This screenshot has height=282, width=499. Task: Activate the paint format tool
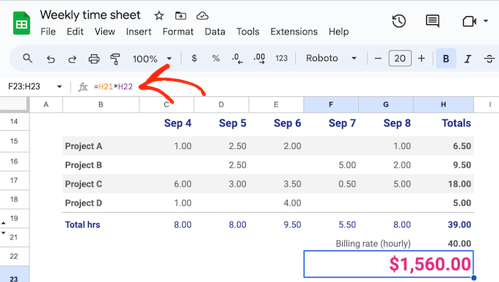(115, 59)
